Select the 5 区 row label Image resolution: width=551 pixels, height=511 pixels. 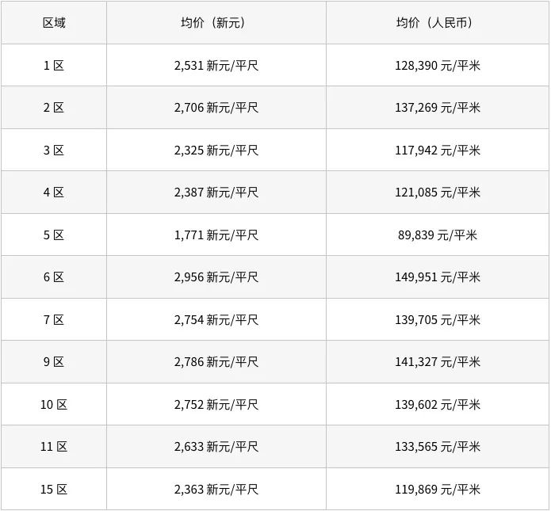(54, 235)
